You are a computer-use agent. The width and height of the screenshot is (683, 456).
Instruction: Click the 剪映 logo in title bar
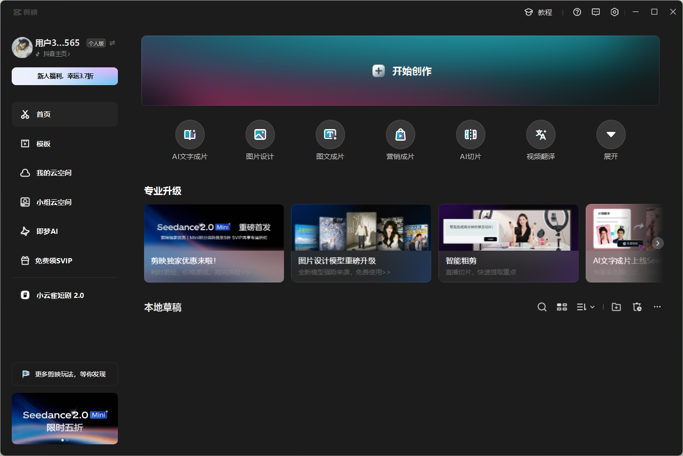(25, 12)
